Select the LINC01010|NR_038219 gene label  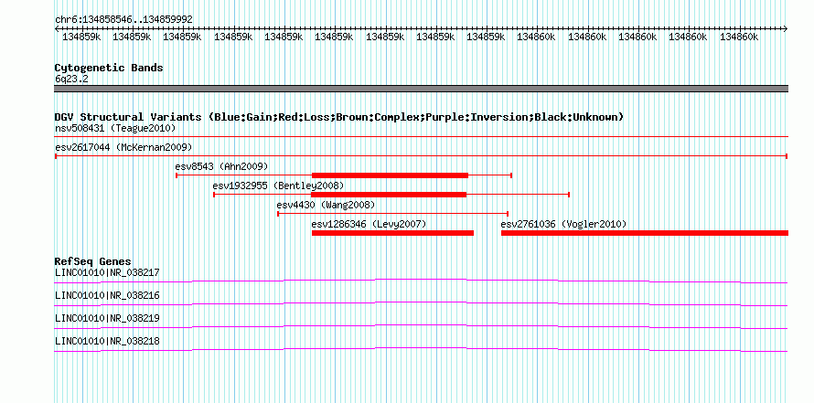tap(107, 318)
